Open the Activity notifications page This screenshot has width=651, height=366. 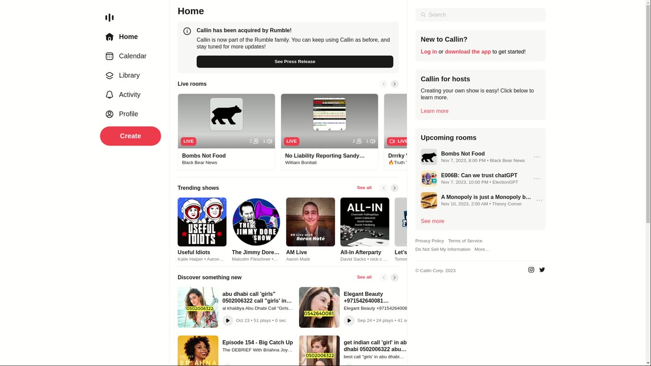[x=123, y=95]
